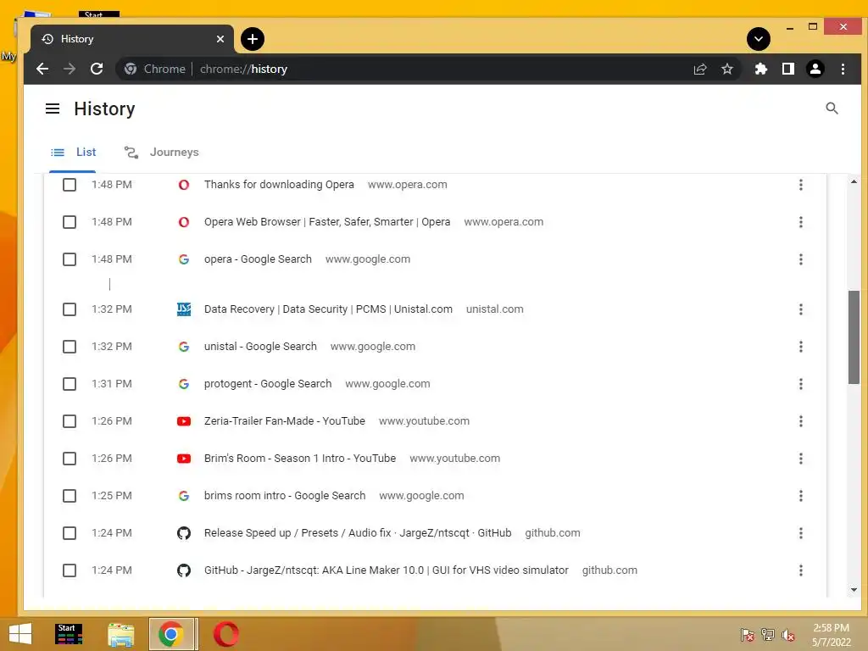This screenshot has width=868, height=651.
Task: Open actions menu for 'unistal - Google Search'
Action: click(800, 347)
